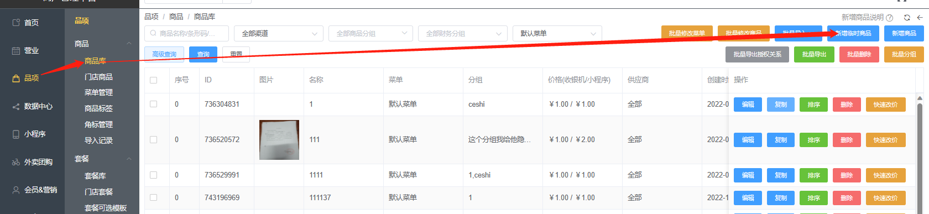Click the 重置 button
The width and height of the screenshot is (929, 214).
click(x=236, y=54)
